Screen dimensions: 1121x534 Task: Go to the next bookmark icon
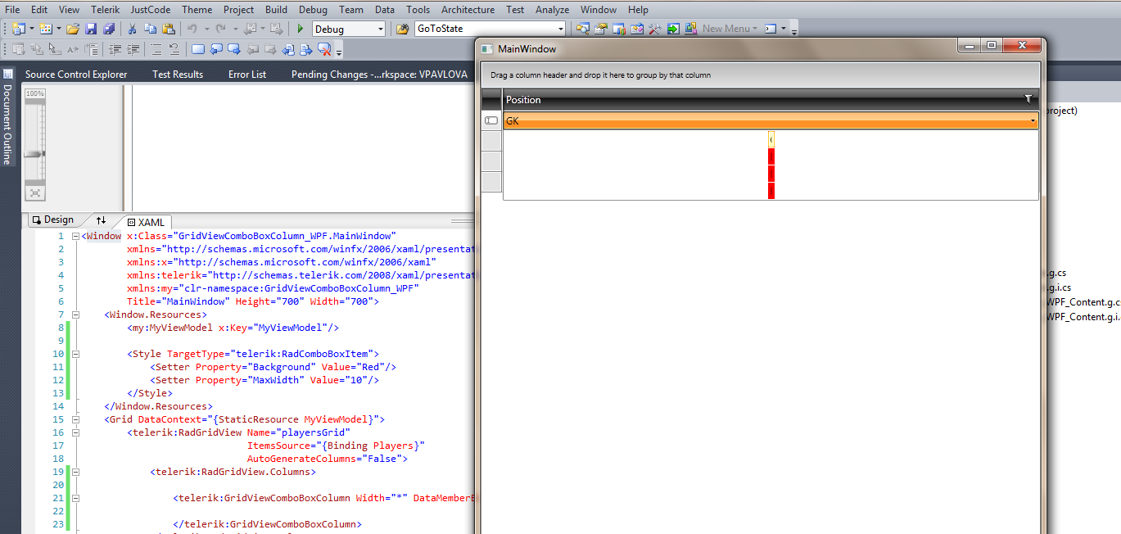(x=234, y=49)
